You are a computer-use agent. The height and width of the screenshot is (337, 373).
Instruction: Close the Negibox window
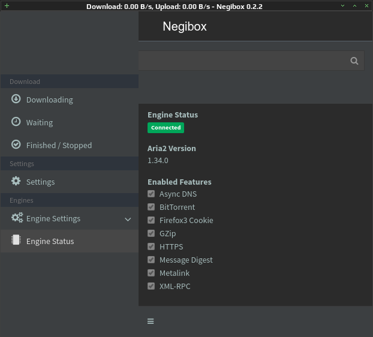coord(366,6)
